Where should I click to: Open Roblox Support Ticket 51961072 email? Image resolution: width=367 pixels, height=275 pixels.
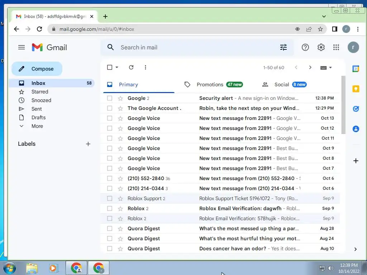pyautogui.click(x=220, y=198)
